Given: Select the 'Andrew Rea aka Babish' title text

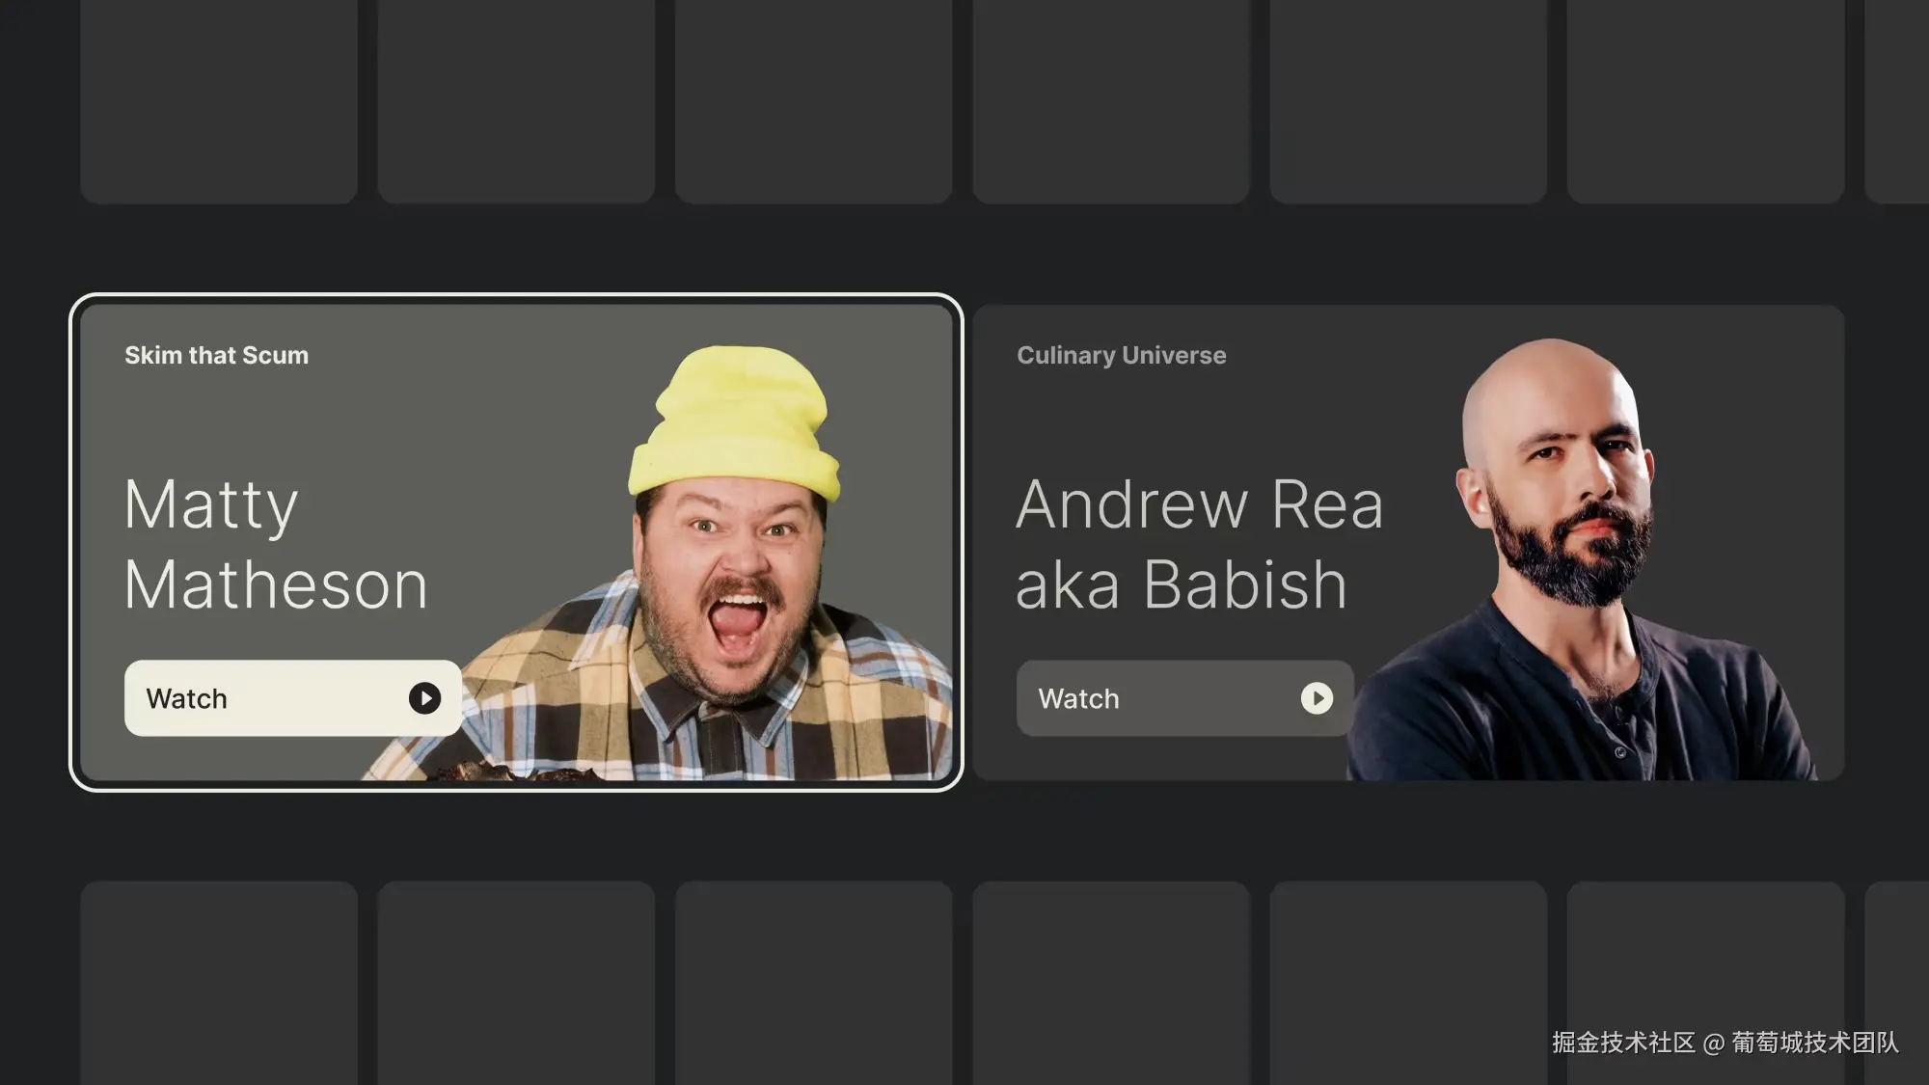Looking at the screenshot, I should point(1199,544).
